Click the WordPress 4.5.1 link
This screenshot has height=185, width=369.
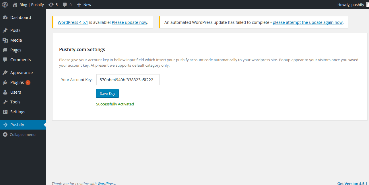pyautogui.click(x=73, y=22)
